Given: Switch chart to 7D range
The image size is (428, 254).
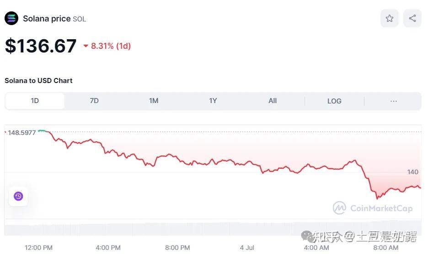Looking at the screenshot, I should pyautogui.click(x=94, y=101).
